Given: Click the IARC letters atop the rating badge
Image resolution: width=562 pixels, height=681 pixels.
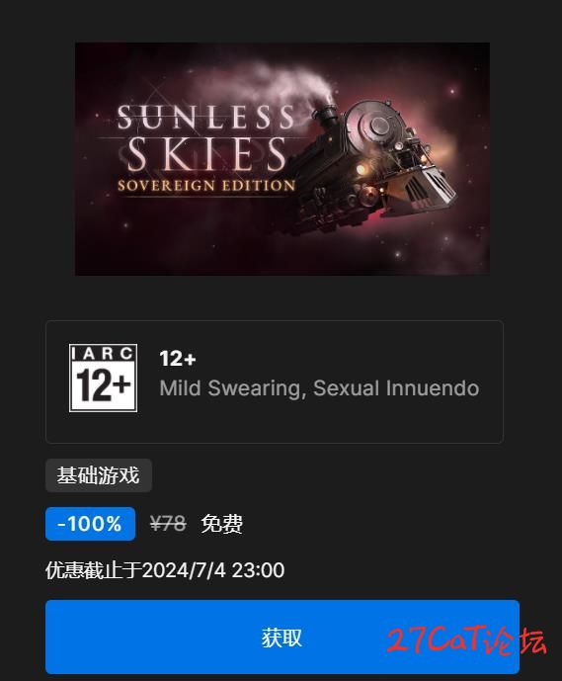Looking at the screenshot, I should pos(103,354).
